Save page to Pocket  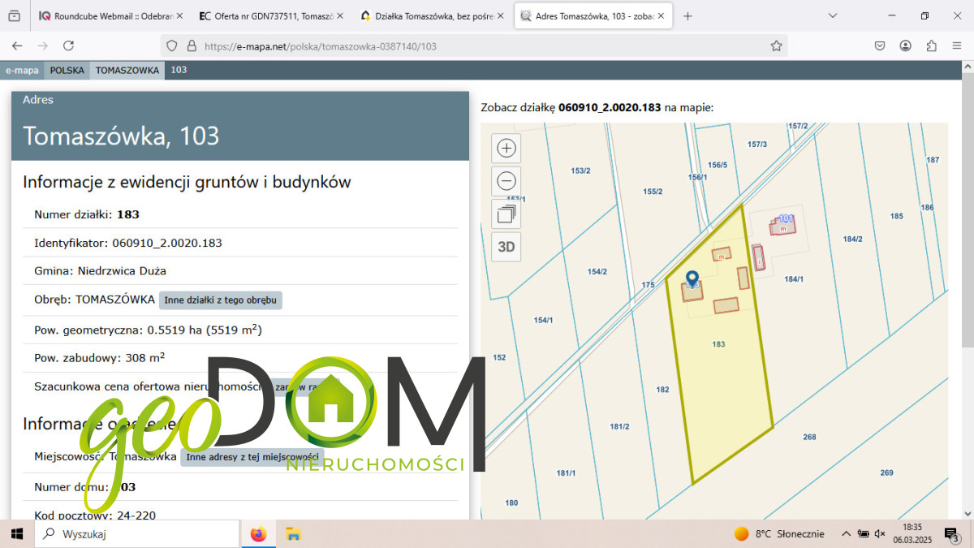tap(880, 46)
